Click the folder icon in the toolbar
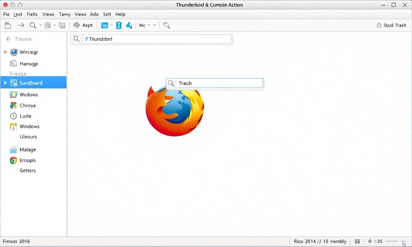412x247 pixels. tap(8, 25)
